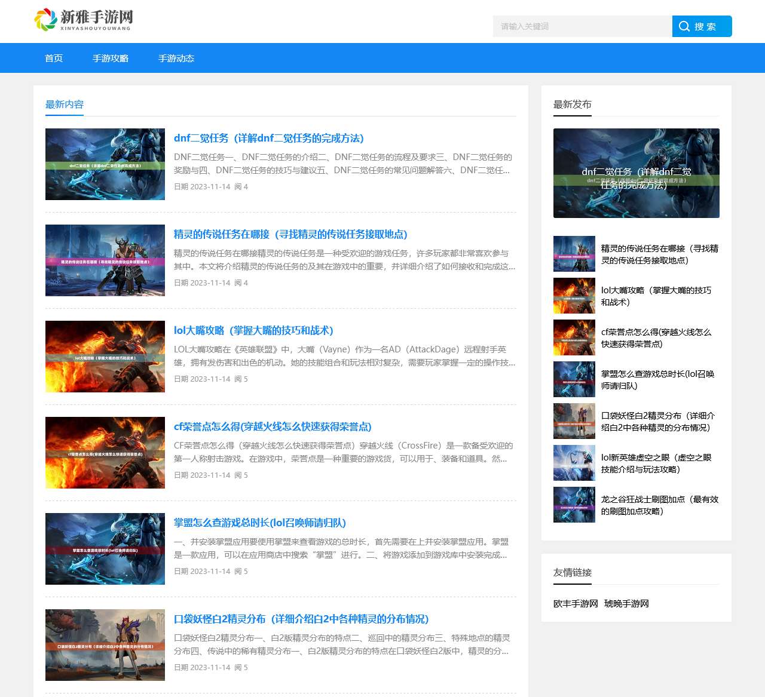This screenshot has height=697, width=765.
Task: Open sidebar link 口袋妖怪白2精灵分布
Action: click(x=658, y=422)
